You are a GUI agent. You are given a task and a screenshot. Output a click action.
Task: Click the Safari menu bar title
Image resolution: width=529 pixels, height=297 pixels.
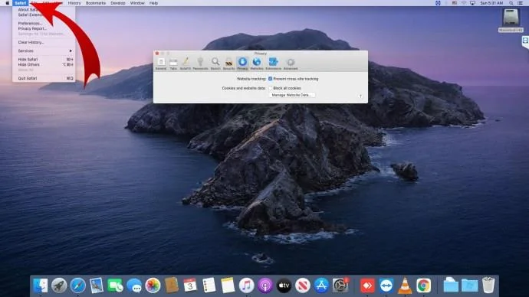click(x=20, y=3)
